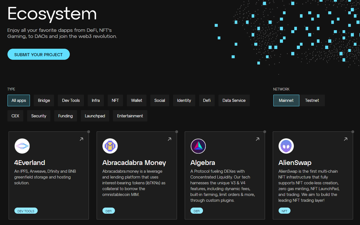This screenshot has height=225, width=360.
Task: Select the Mainnet network option
Action: (x=286, y=100)
